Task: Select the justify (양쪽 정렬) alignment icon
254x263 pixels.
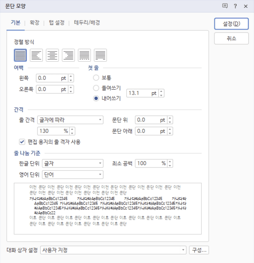Action: [20, 55]
